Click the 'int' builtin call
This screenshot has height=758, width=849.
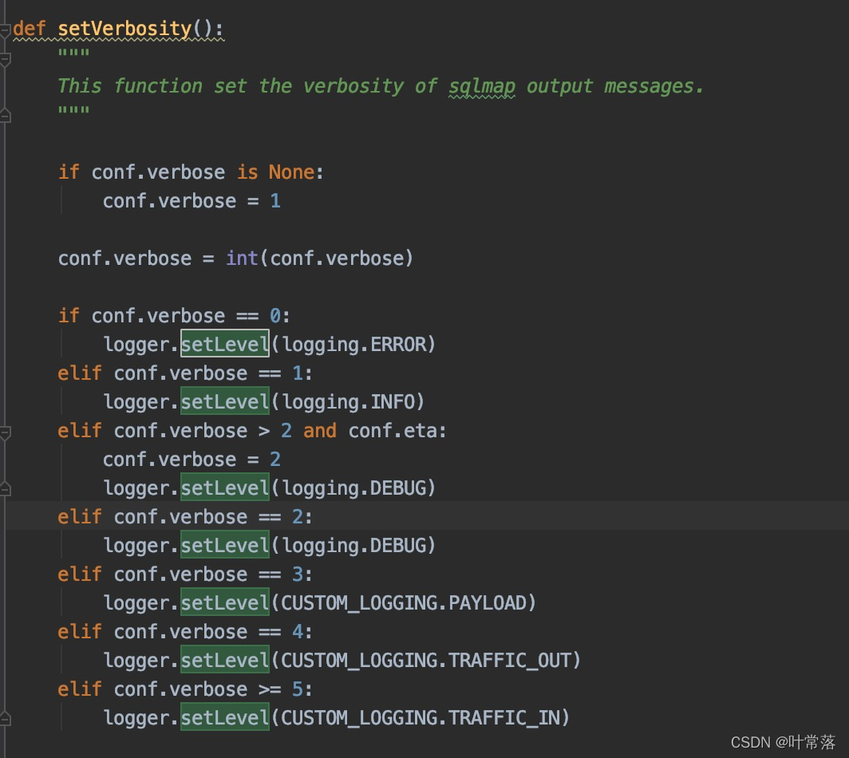click(x=242, y=259)
